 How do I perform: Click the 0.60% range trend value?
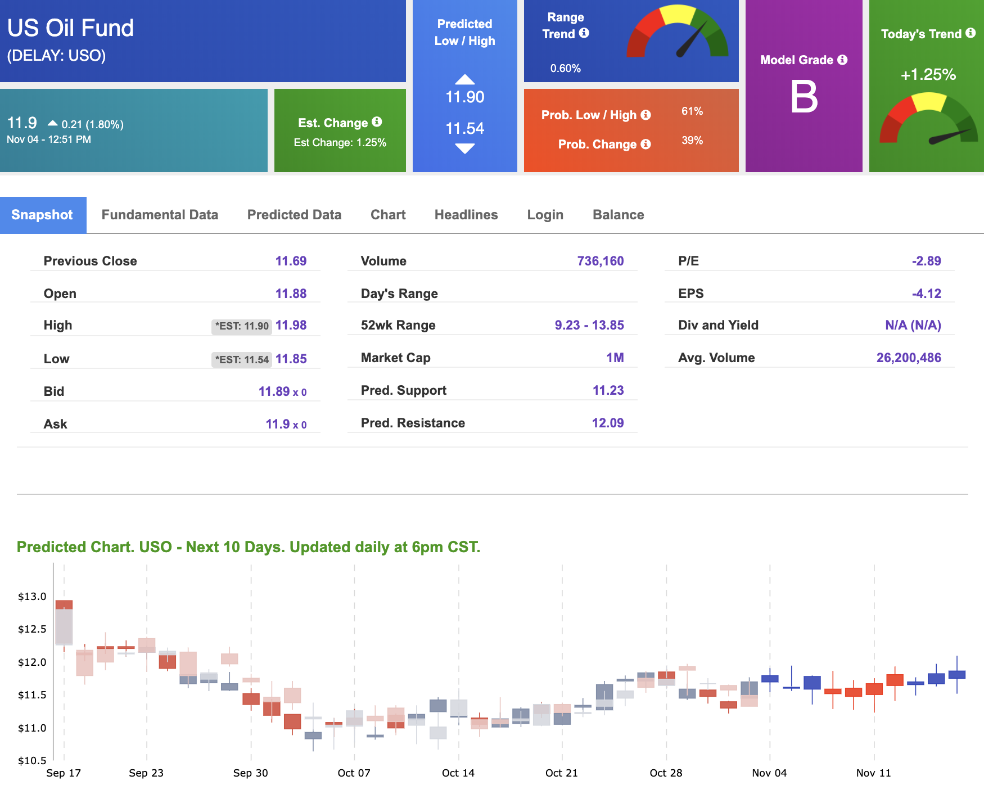[x=566, y=69]
